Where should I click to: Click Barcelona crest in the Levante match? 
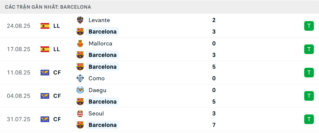80,32
